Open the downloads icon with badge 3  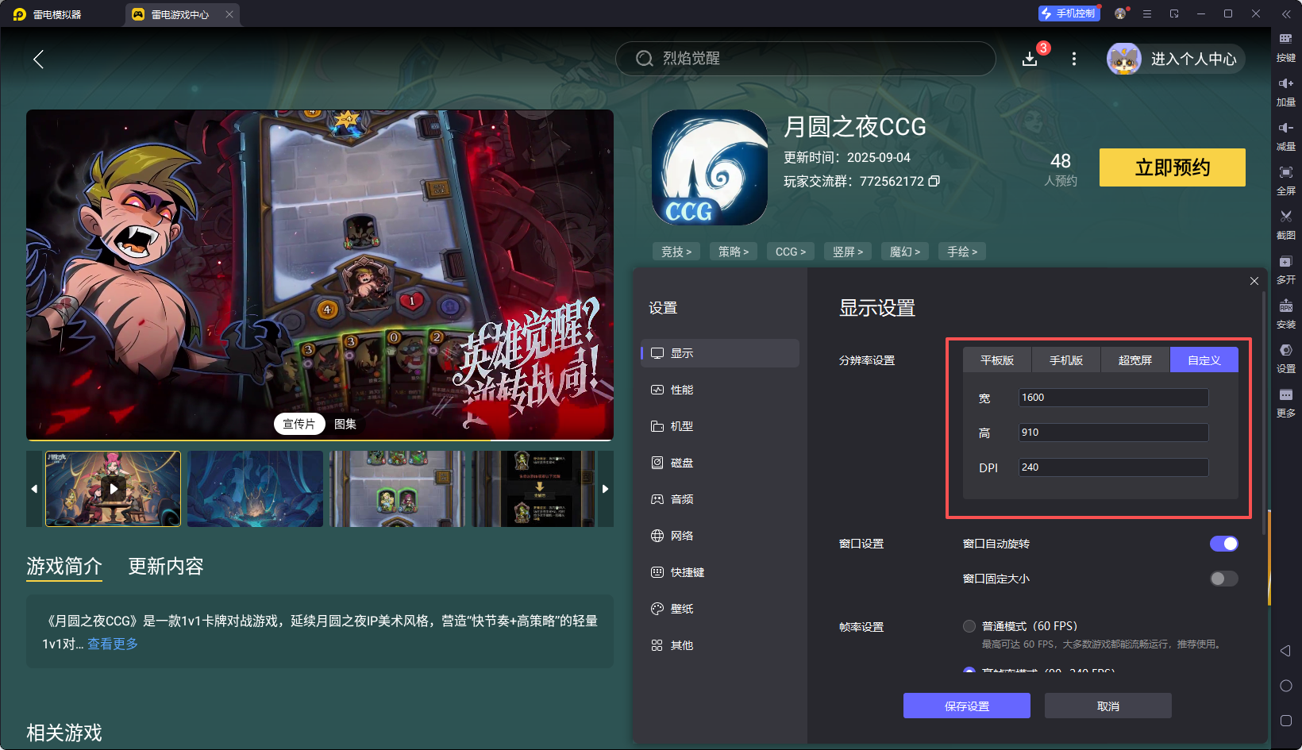1030,59
